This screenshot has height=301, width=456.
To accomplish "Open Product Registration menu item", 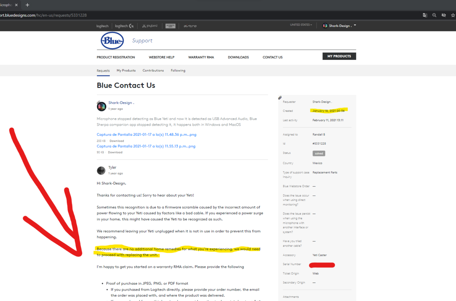I will (116, 57).
